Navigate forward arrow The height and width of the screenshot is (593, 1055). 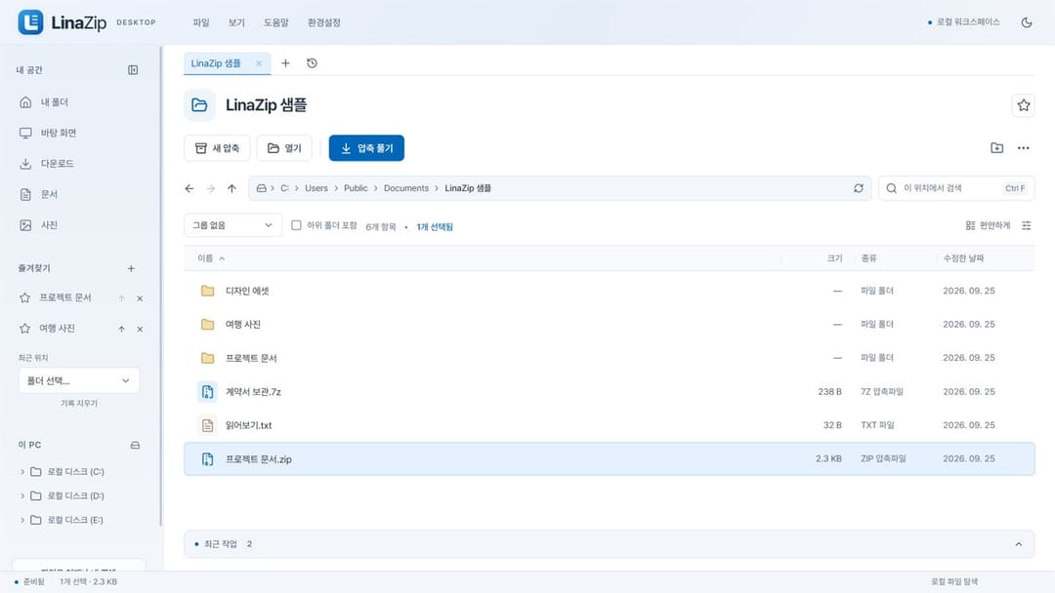pos(211,188)
